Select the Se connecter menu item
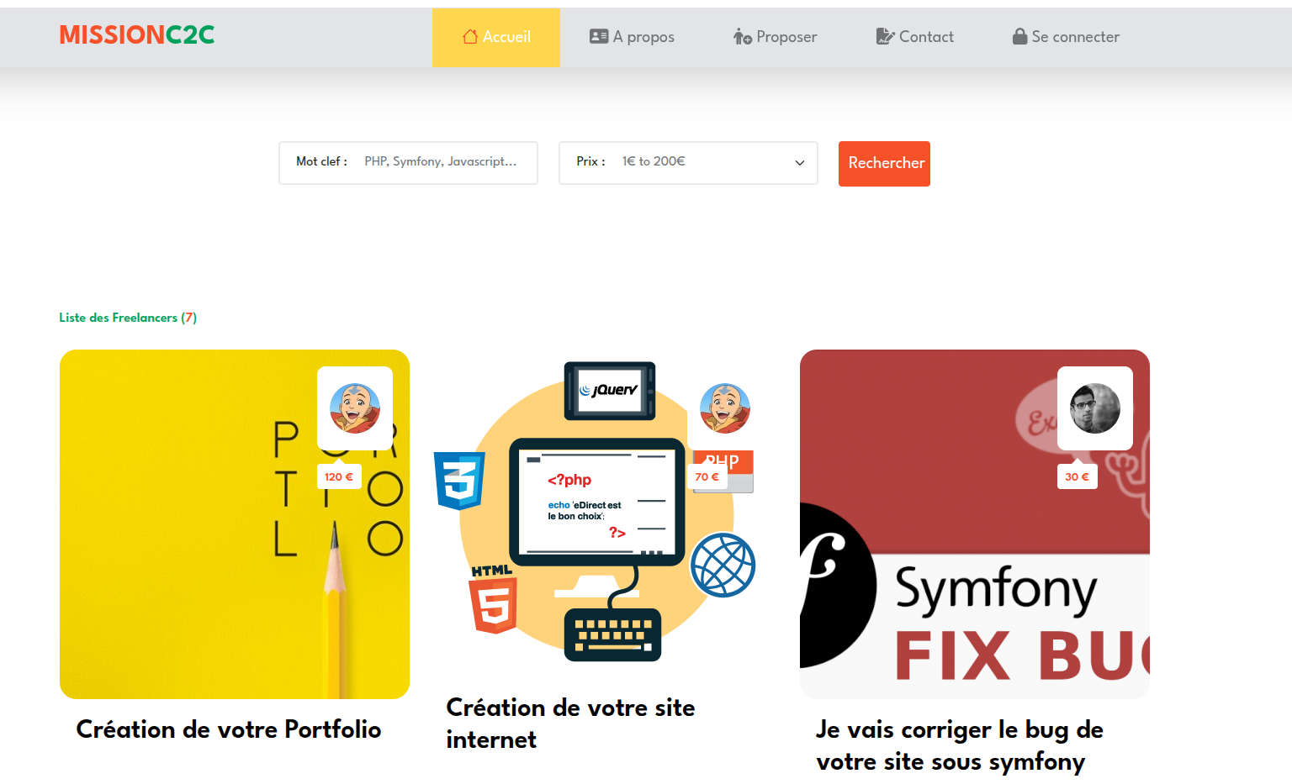The height and width of the screenshot is (784, 1292). click(x=1067, y=37)
